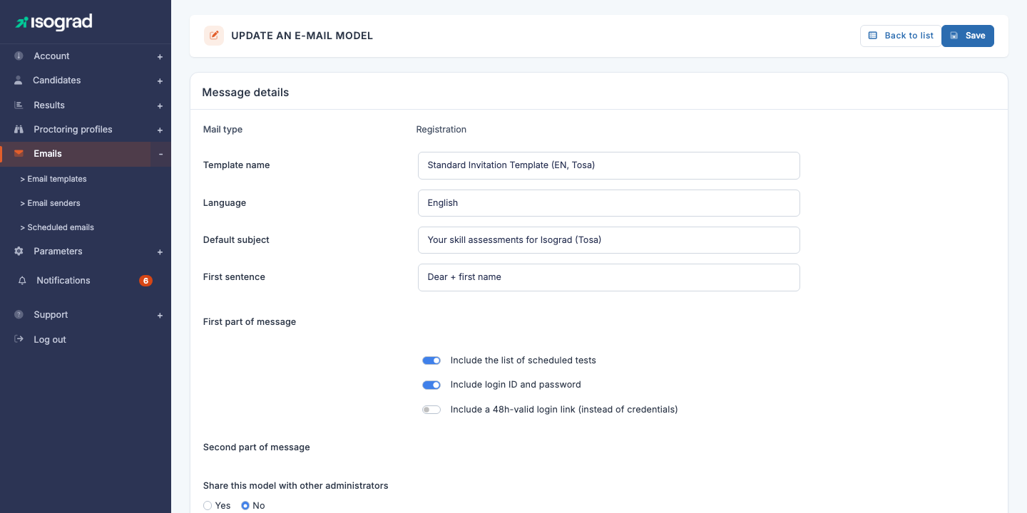Open Scheduled emails submenu item

[x=57, y=227]
